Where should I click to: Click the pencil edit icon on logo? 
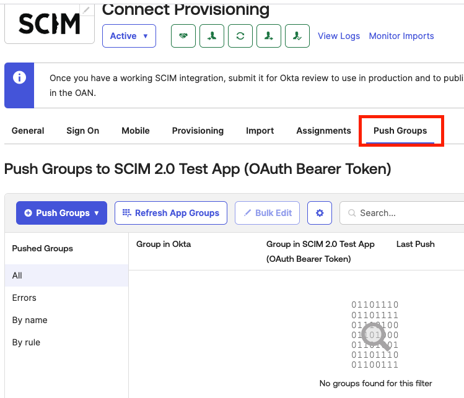86,11
